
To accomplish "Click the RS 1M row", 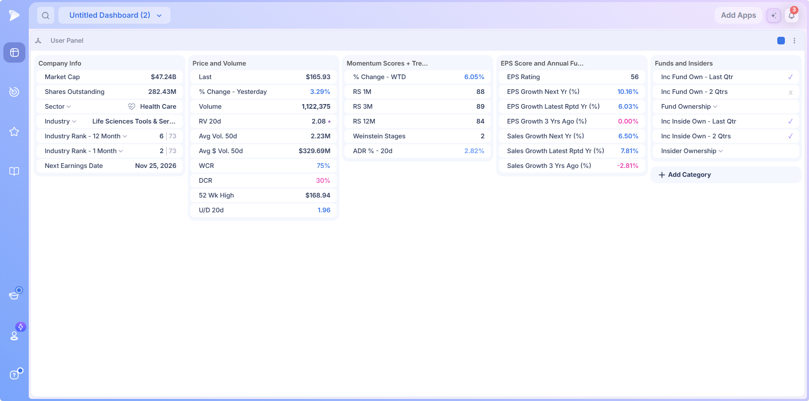I will [x=418, y=92].
